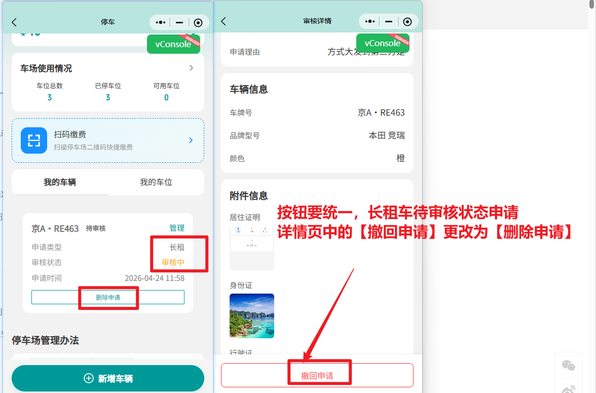596x393 pixels.
Task: Click the 删除申请 button
Action: (108, 297)
